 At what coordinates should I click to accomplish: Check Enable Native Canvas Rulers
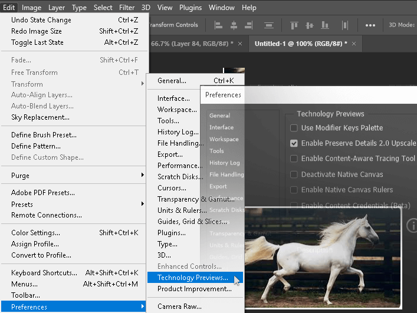(294, 190)
